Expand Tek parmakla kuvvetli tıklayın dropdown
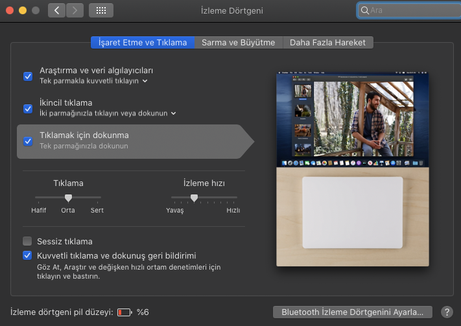Image resolution: width=461 pixels, height=326 pixels. coord(145,81)
